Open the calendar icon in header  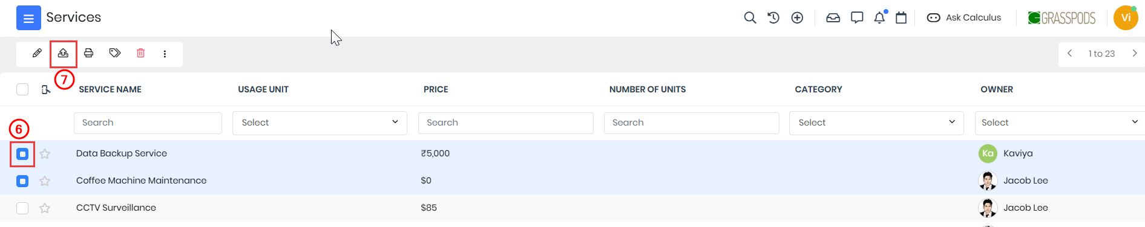901,18
